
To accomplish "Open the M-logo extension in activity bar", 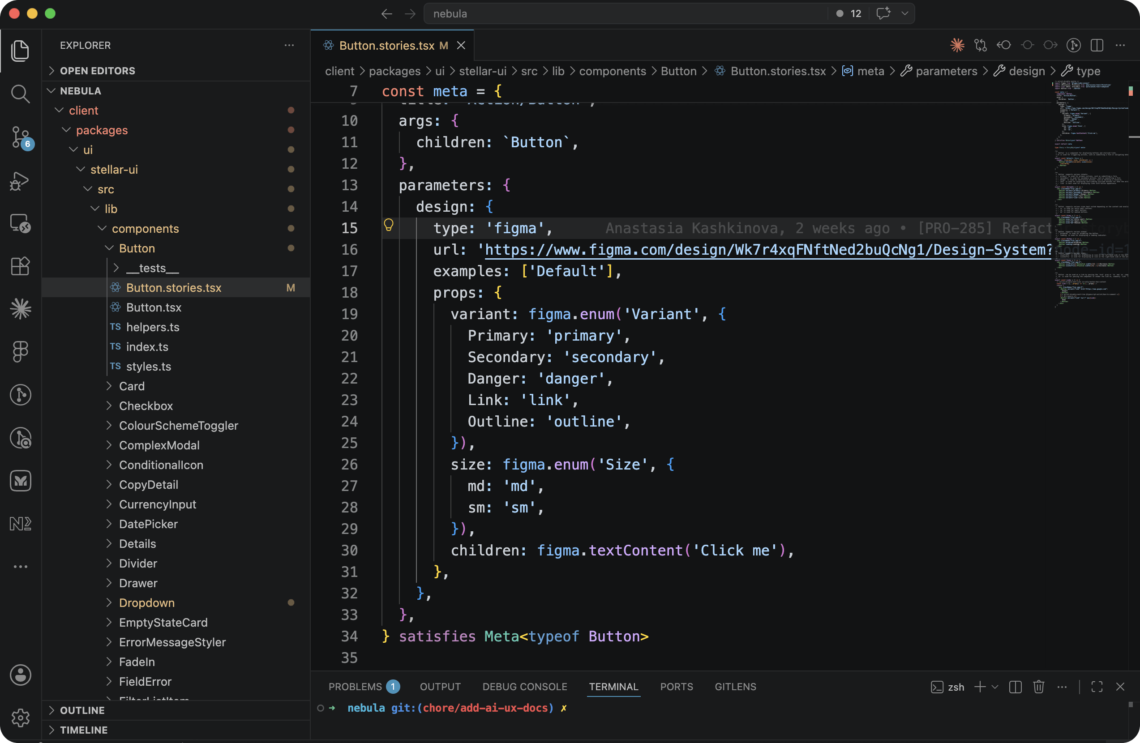I will (20, 481).
